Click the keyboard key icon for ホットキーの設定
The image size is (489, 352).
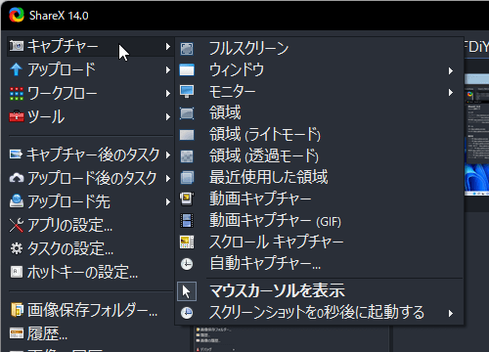point(17,272)
